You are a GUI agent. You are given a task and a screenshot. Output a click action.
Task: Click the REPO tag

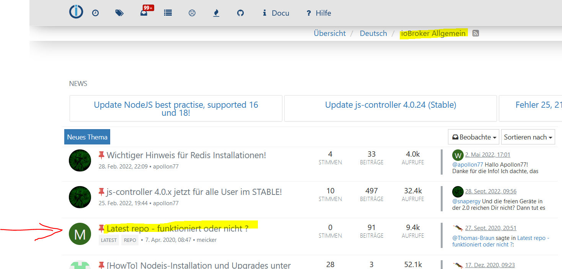130,240
